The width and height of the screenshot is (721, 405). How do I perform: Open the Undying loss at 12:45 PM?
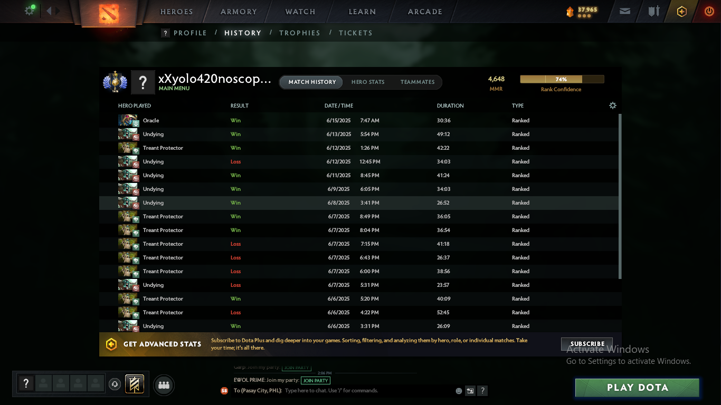pos(359,161)
